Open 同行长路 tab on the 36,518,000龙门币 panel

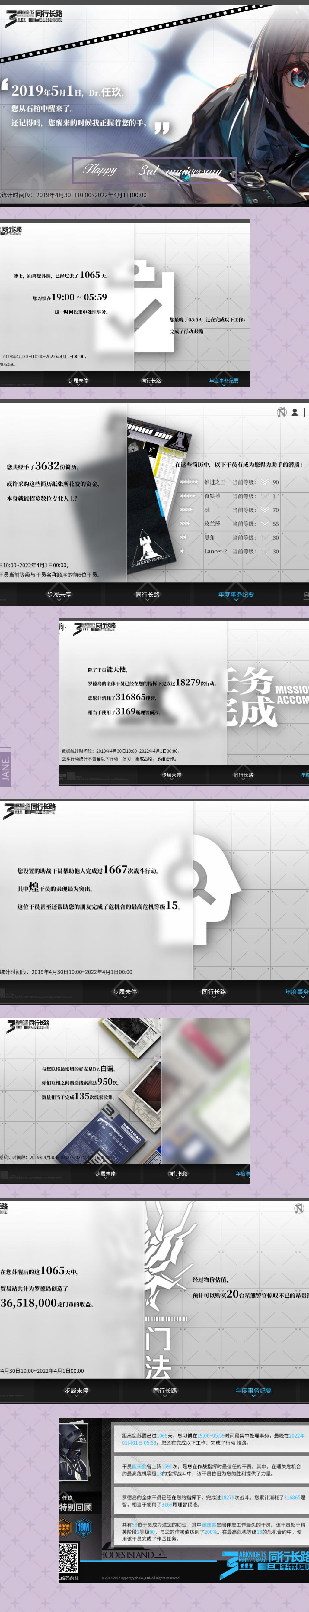tap(165, 1390)
